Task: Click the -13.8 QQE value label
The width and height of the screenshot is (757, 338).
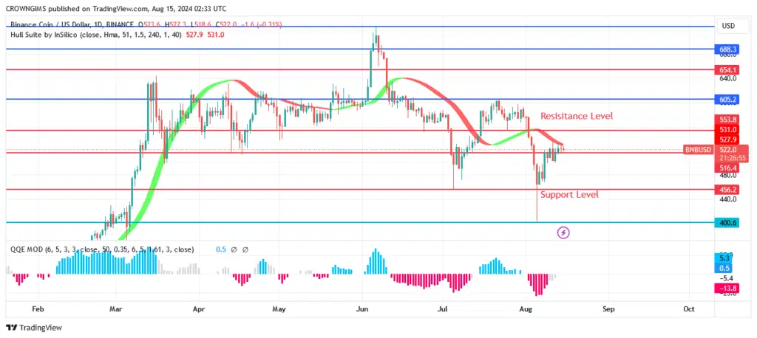Action: (729, 288)
